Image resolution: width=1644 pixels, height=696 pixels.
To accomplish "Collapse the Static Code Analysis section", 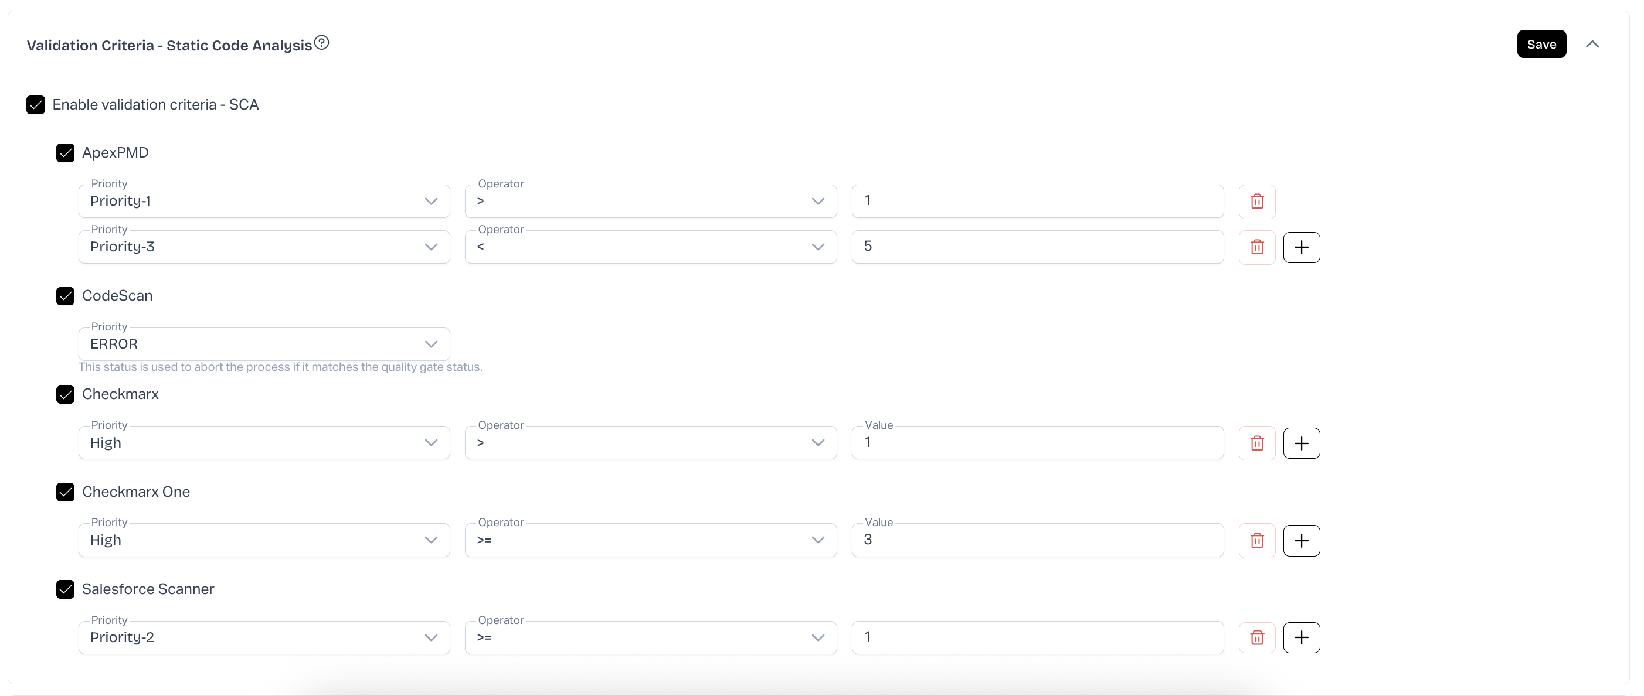I will [1592, 44].
